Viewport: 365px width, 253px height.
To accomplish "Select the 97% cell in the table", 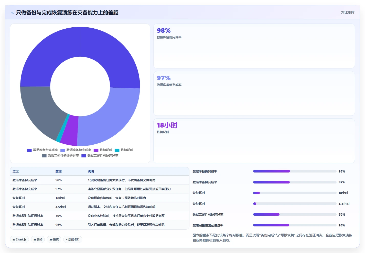I will (x=59, y=189).
